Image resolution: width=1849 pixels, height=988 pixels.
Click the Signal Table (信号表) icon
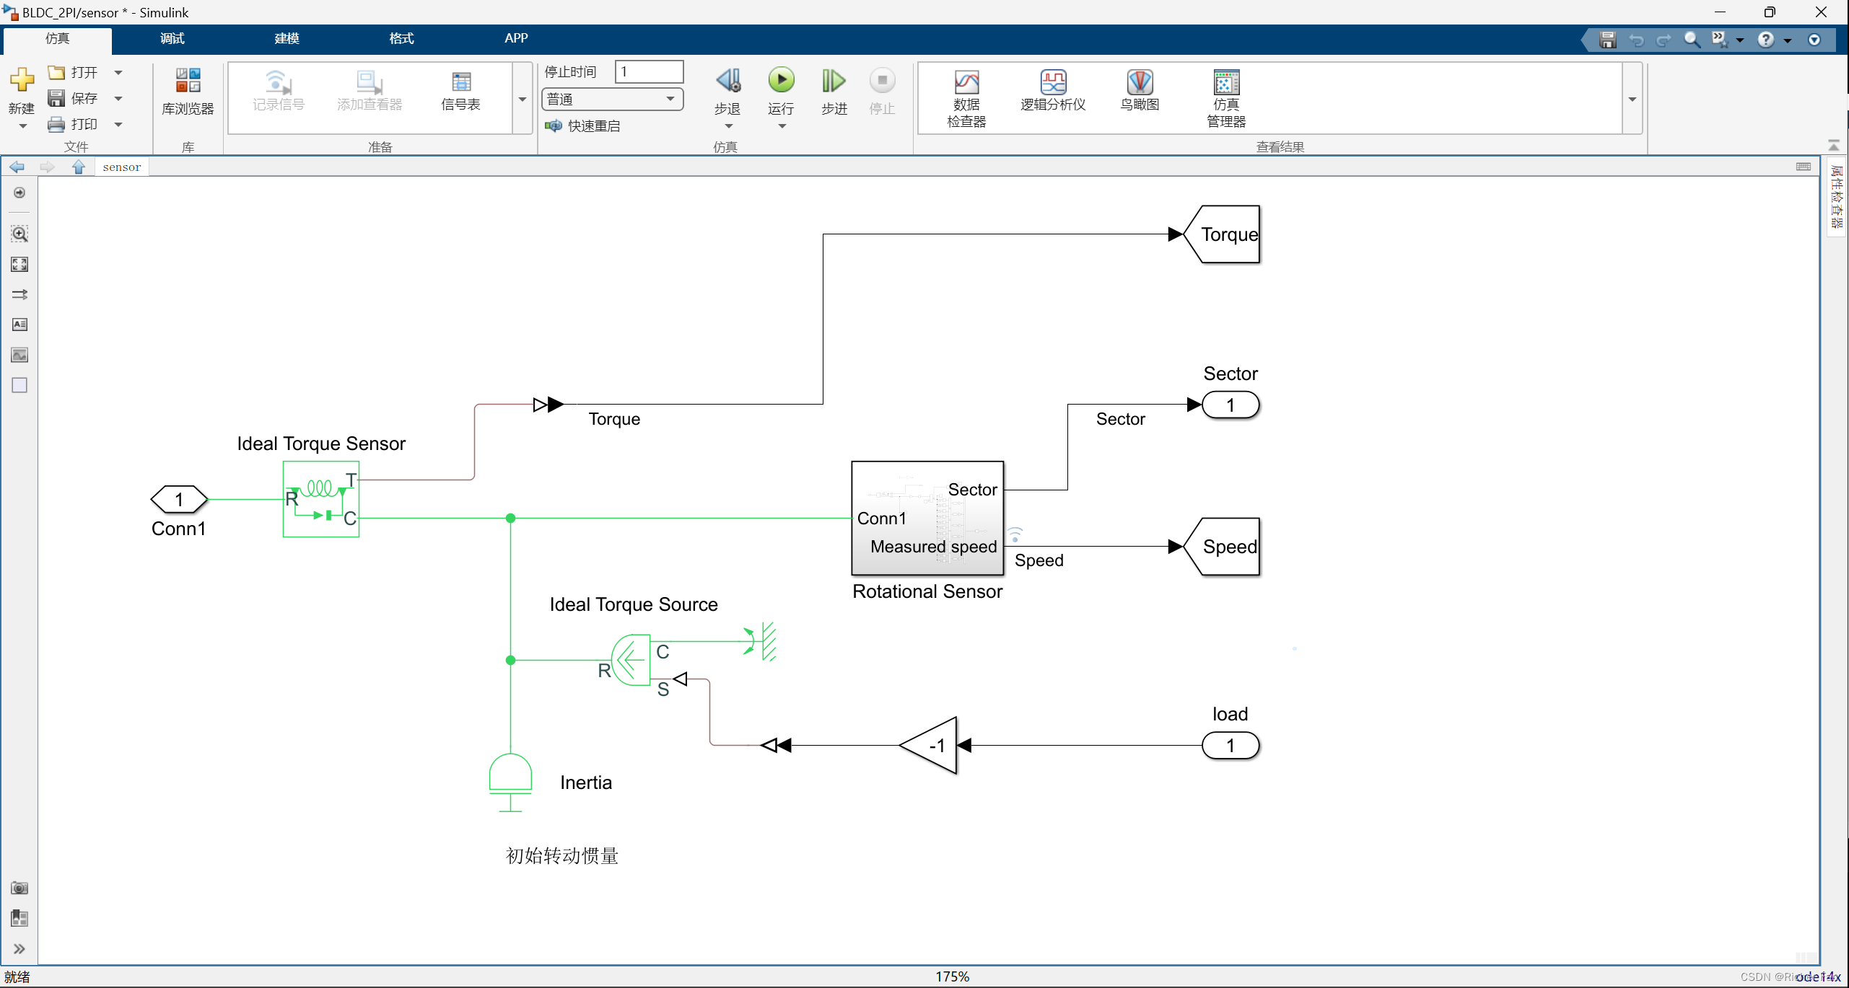(x=460, y=91)
